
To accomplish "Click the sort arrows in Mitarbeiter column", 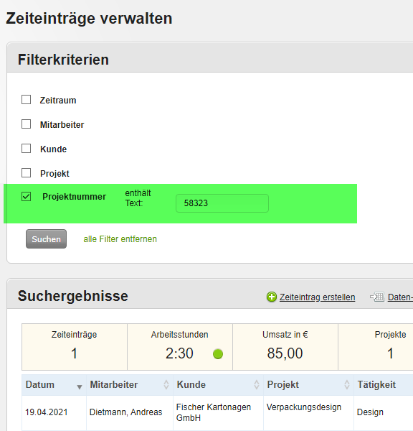I will 166,384.
